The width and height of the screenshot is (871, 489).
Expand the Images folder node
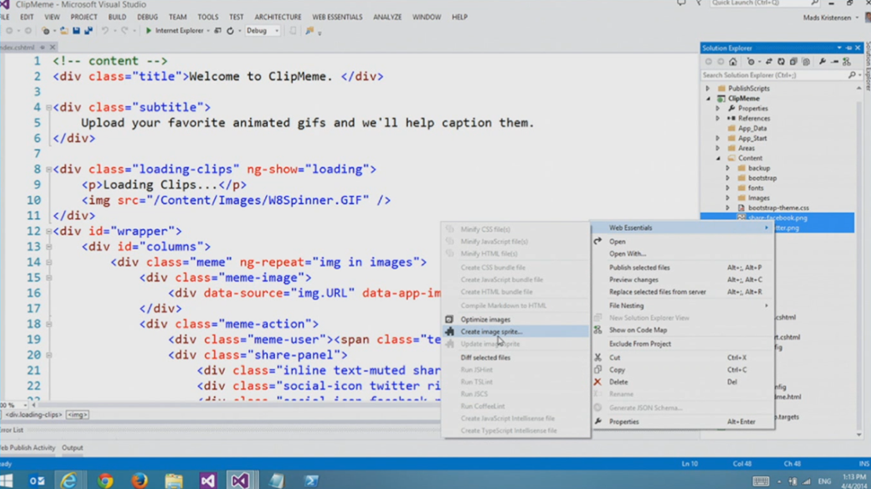coord(728,199)
